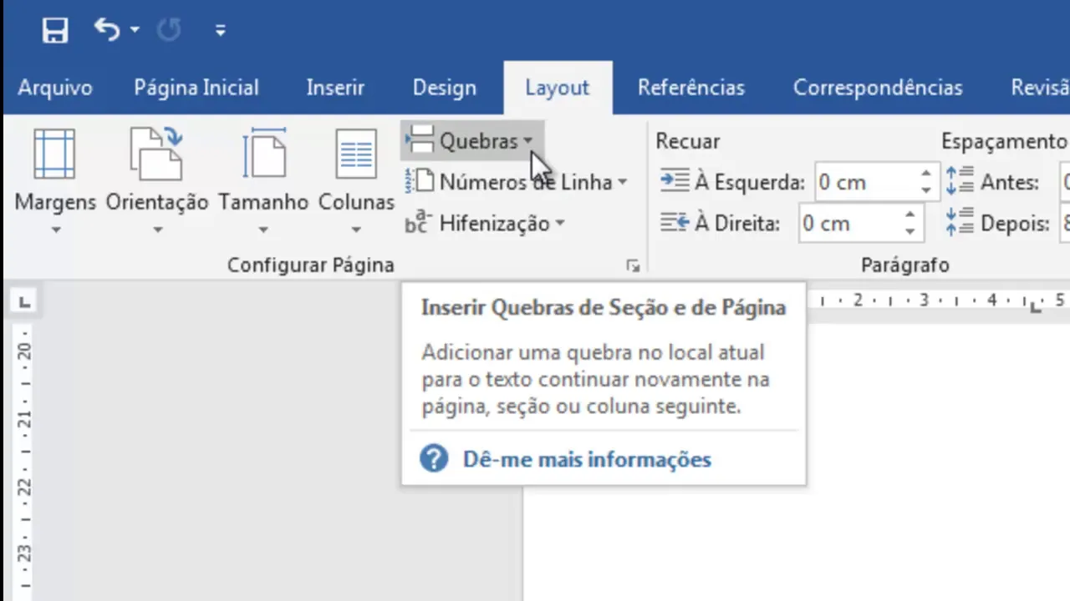The height and width of the screenshot is (601, 1070).
Task: Switch to the Inserir tab
Action: point(335,88)
